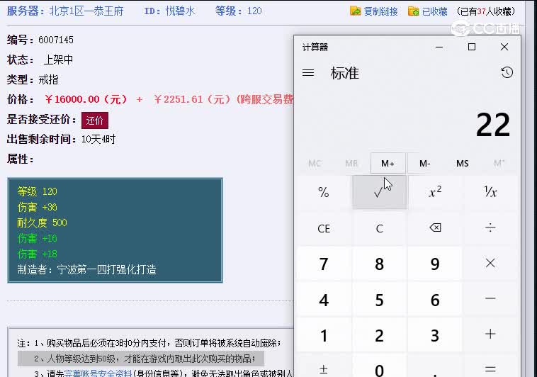Click the minus operator button
537x377 pixels.
(490, 299)
